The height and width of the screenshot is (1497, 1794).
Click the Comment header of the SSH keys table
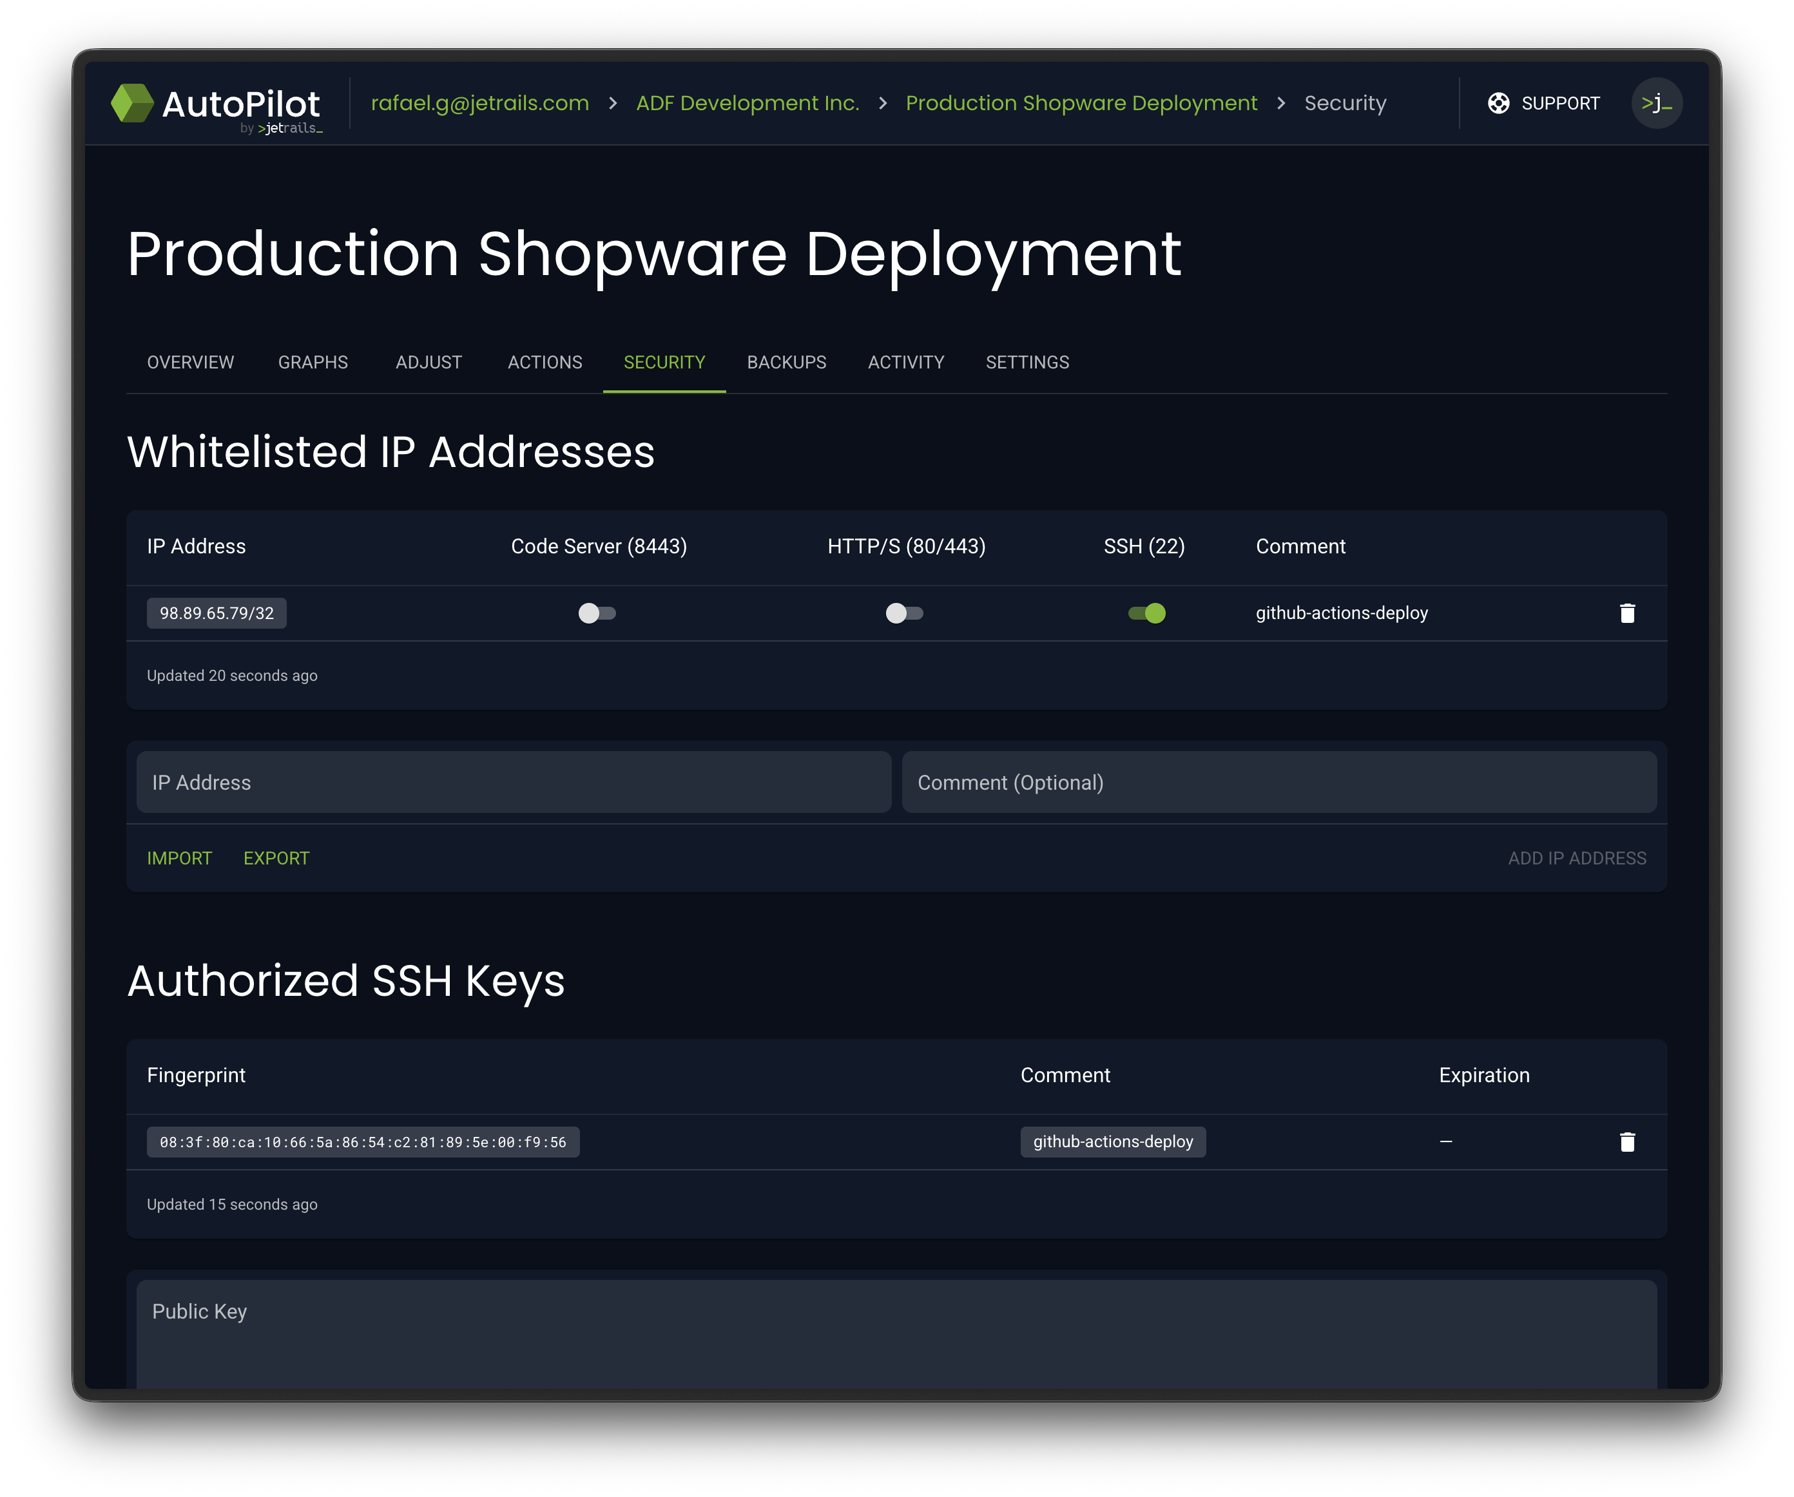tap(1065, 1075)
